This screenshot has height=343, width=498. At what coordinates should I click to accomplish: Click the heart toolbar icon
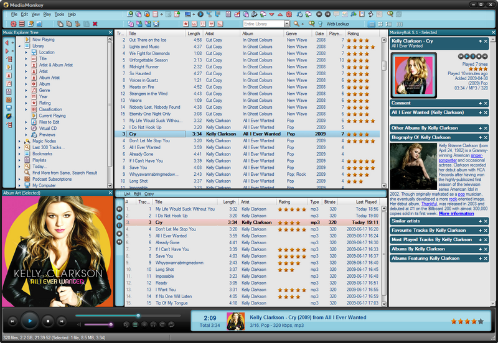(x=212, y=24)
